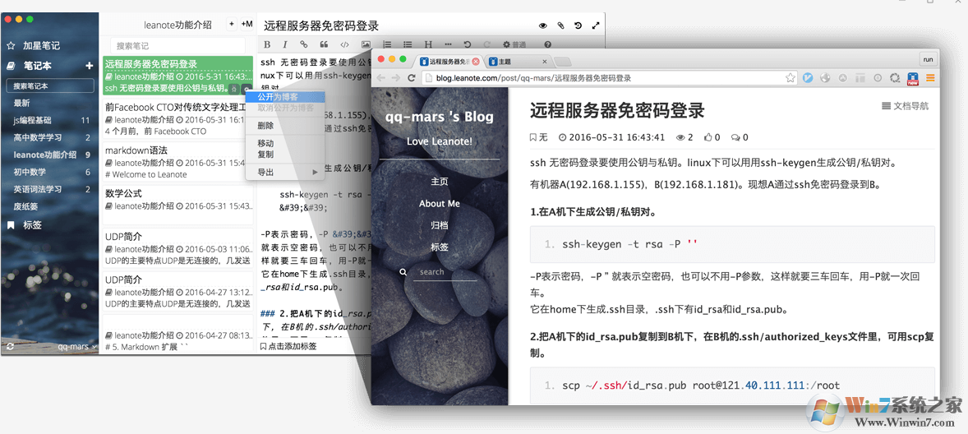Image resolution: width=968 pixels, height=434 pixels.
Task: Click the bookmark star in the browser address bar
Action: point(791,78)
